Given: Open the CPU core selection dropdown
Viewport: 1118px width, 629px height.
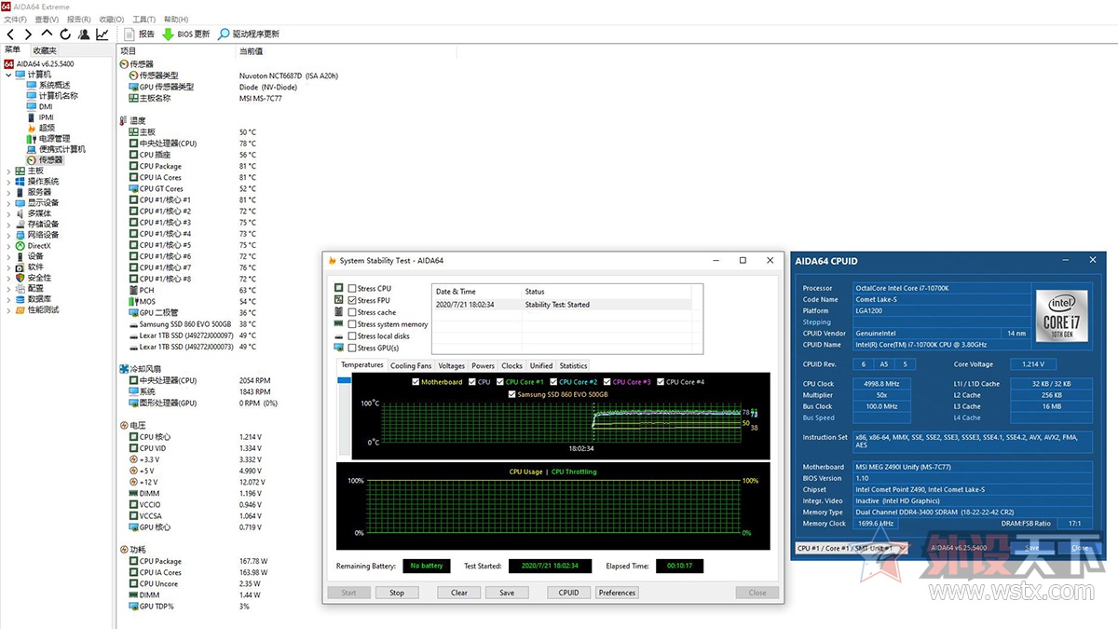Looking at the screenshot, I should [851, 548].
